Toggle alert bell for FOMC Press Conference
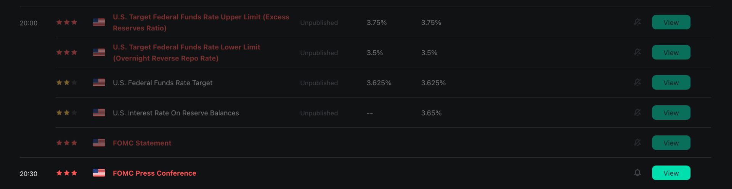 click(637, 173)
